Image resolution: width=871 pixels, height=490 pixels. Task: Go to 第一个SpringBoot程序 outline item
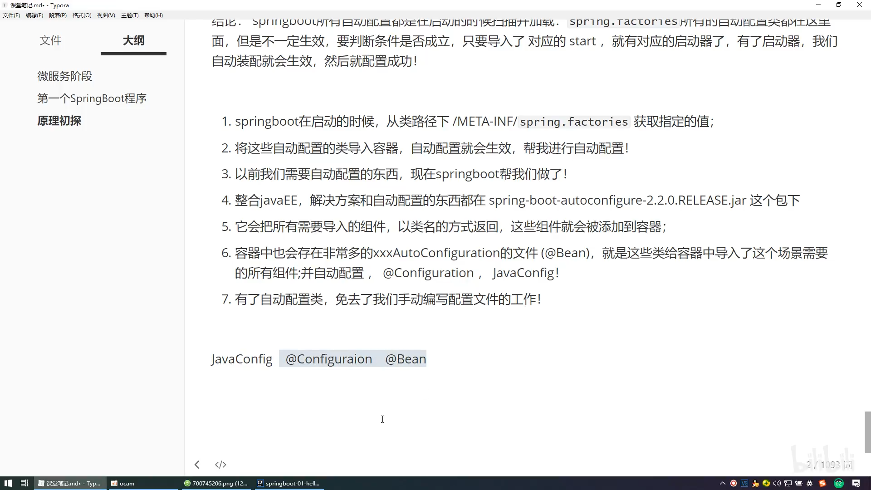pos(92,98)
